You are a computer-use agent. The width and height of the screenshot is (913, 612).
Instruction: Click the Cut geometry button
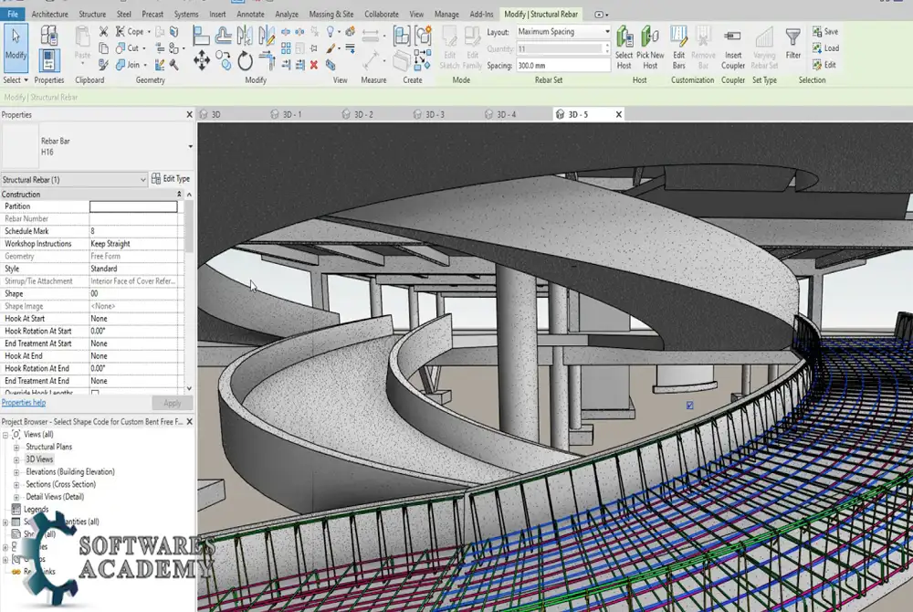(128, 47)
